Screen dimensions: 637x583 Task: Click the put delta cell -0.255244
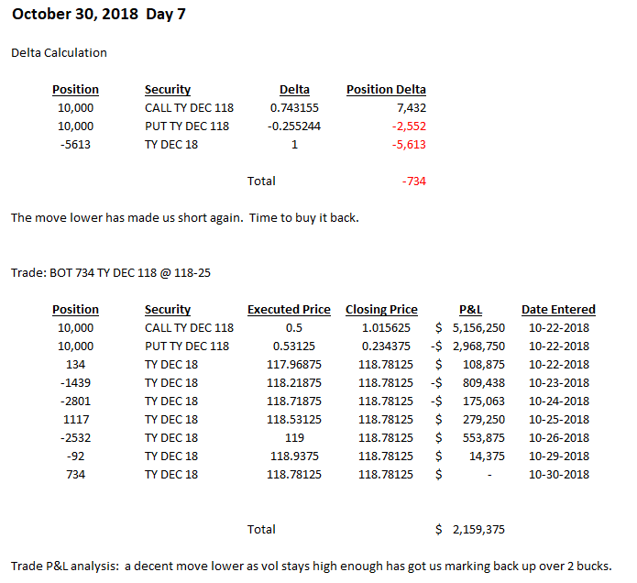tap(294, 126)
